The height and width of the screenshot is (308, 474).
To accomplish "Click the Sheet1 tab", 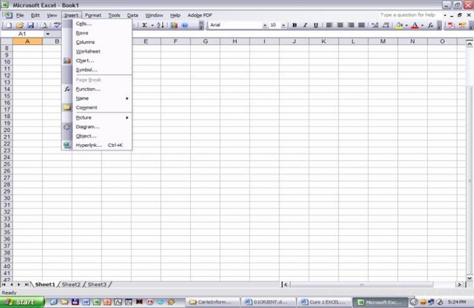I will point(45,285).
